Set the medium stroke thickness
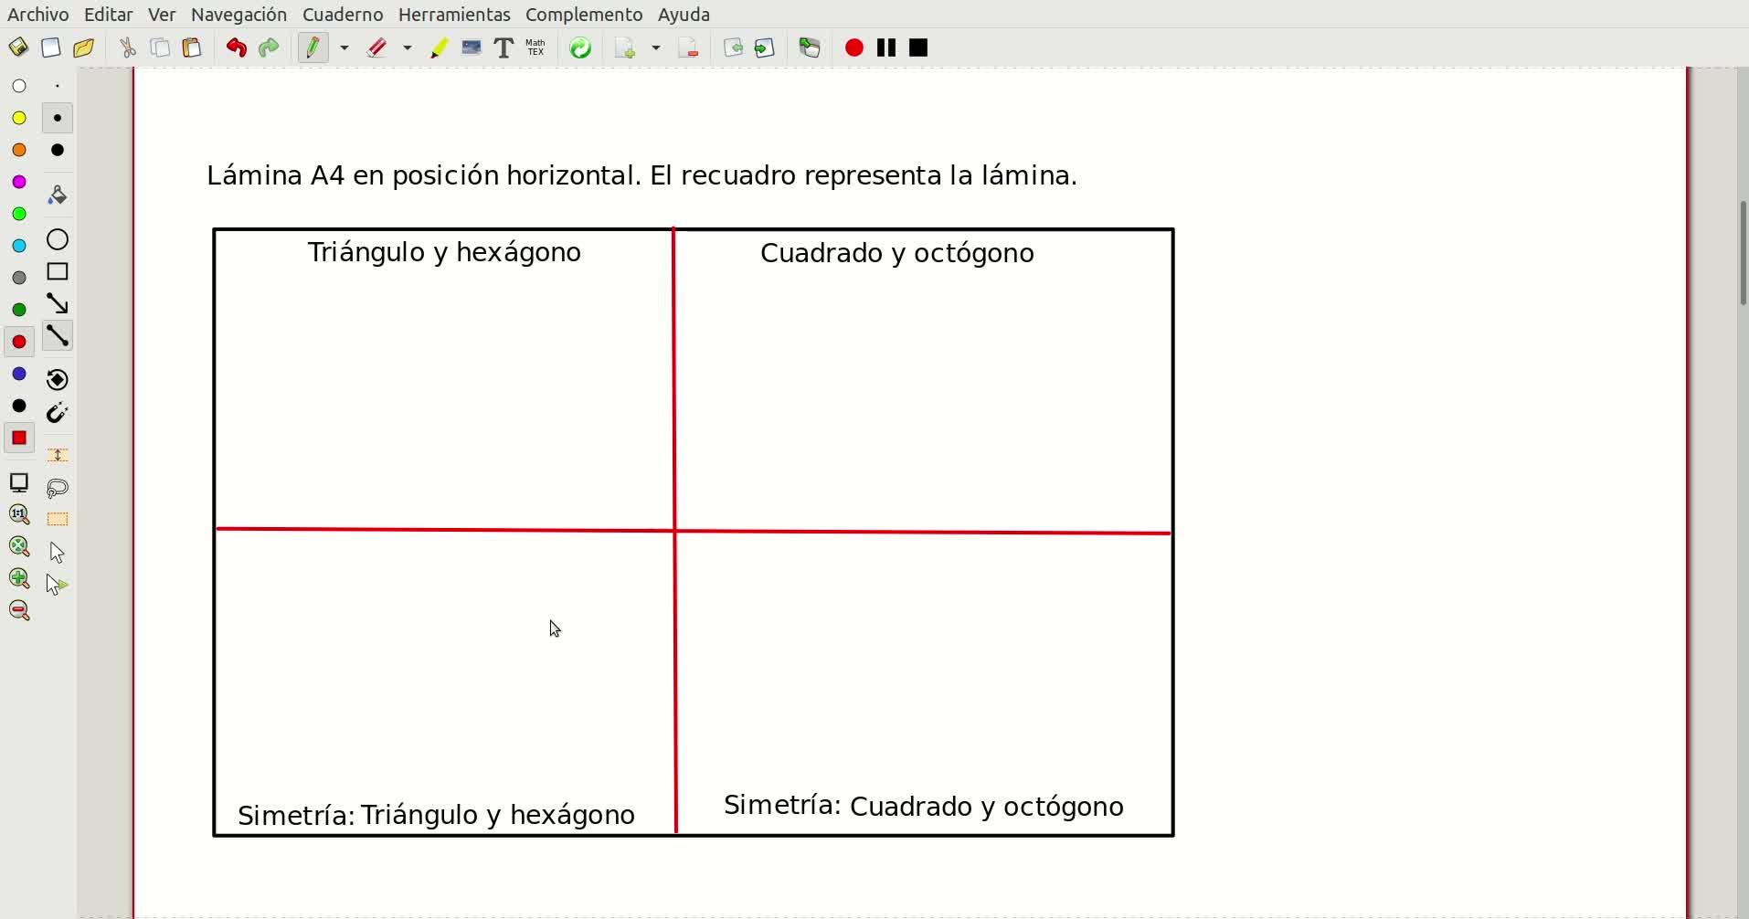1749x919 pixels. click(58, 118)
